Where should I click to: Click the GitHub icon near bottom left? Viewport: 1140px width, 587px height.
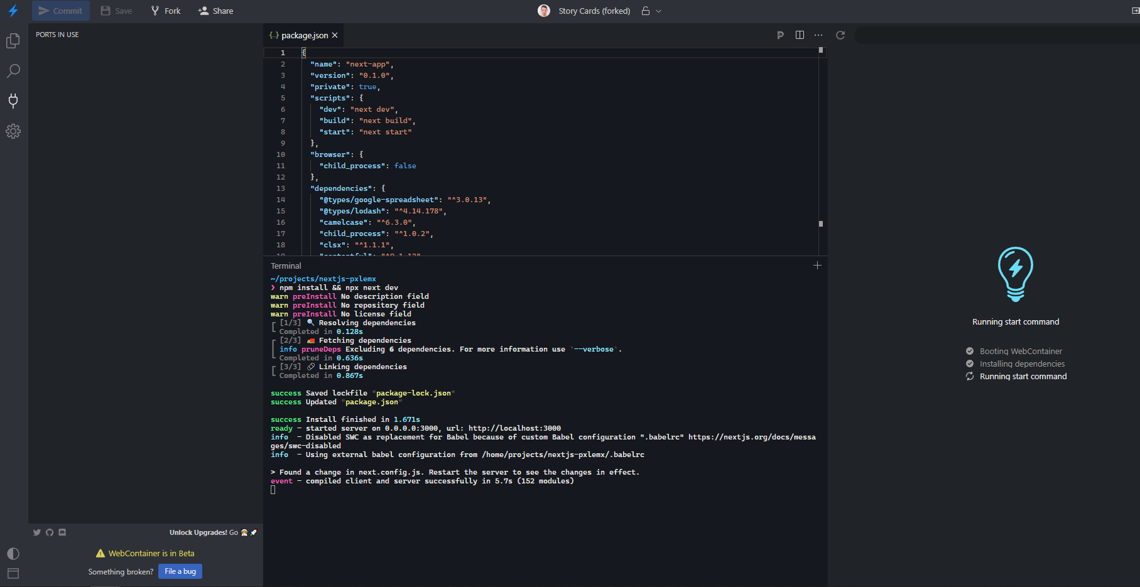coord(49,532)
